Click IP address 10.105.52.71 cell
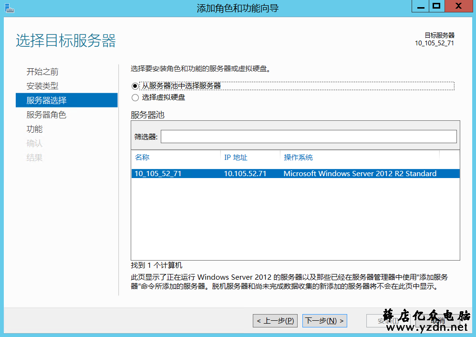476x337 pixels. coord(245,174)
